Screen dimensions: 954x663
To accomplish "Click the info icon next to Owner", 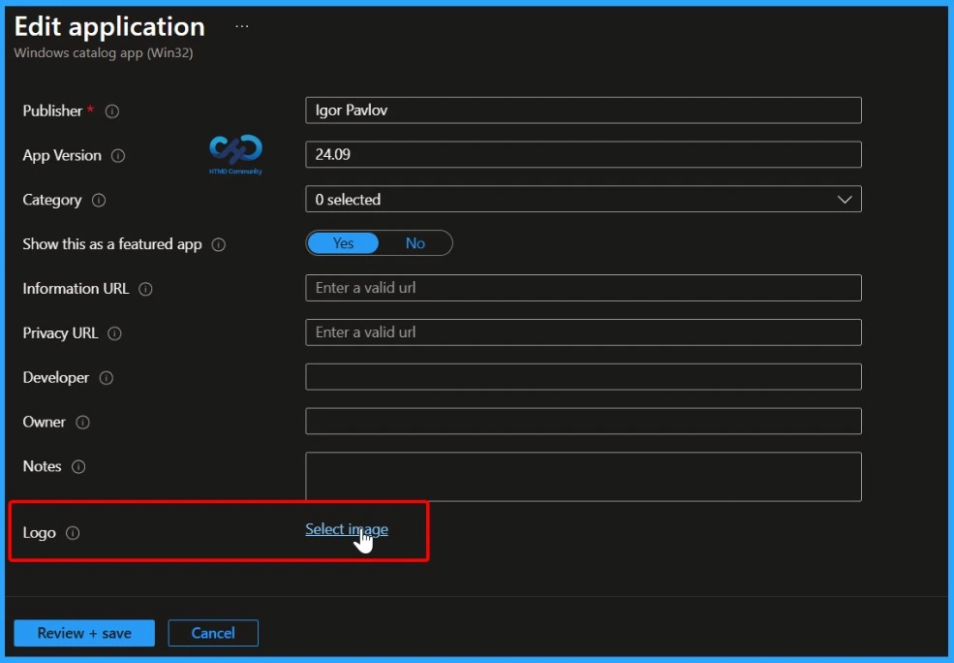I will [x=83, y=422].
